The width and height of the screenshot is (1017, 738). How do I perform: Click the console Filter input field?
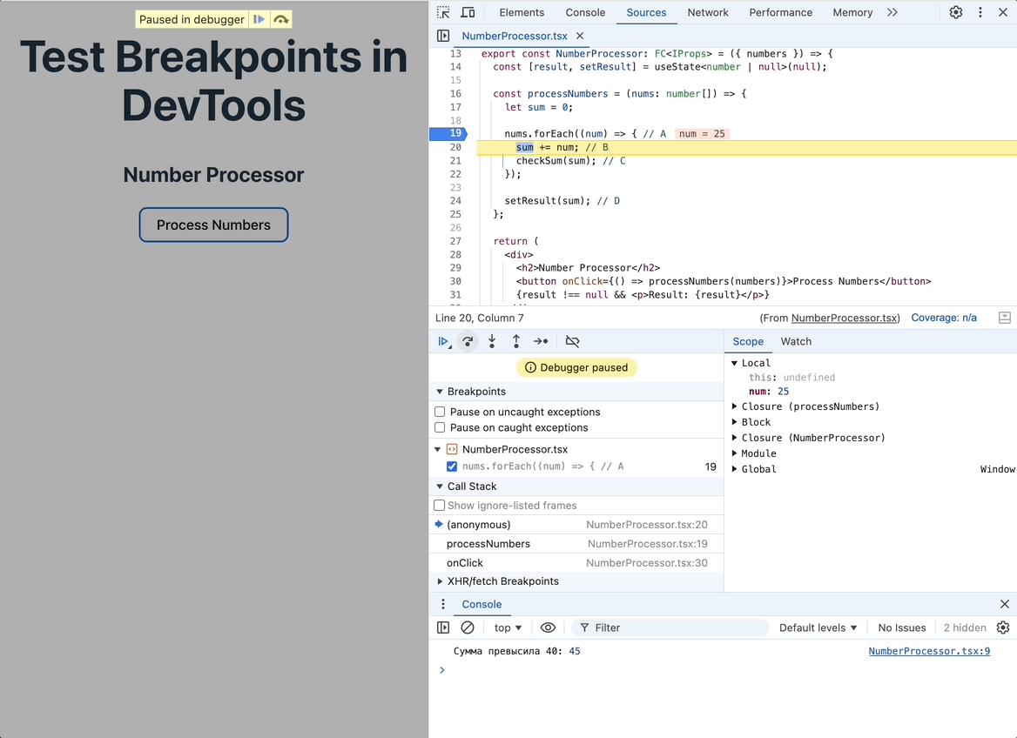(670, 627)
